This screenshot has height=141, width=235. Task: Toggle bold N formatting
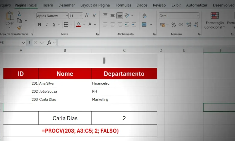[x=39, y=25]
